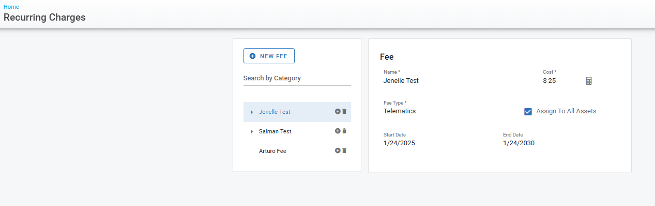This screenshot has width=655, height=206.
Task: Click the add icon on Jenelle Test row
Action: pyautogui.click(x=338, y=111)
